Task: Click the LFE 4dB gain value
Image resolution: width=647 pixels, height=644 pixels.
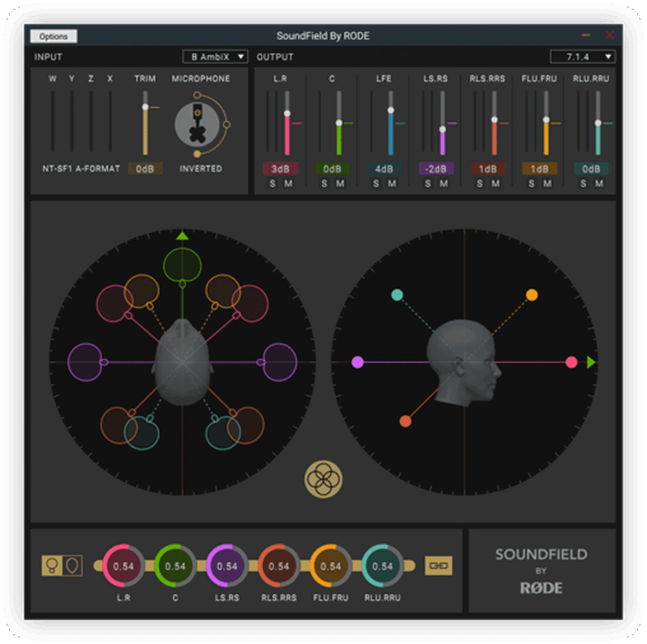Action: pos(383,169)
